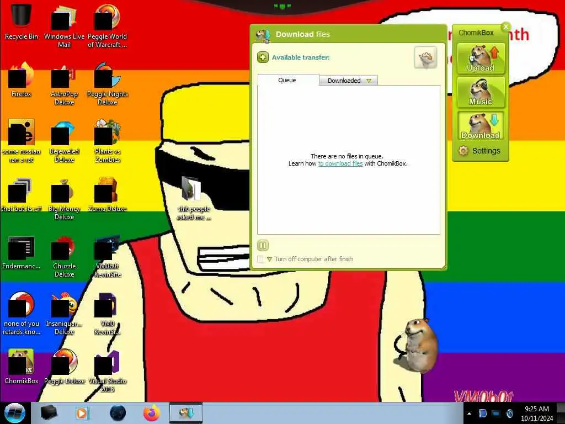Expand the Turn off computer options arrow
This screenshot has height=424, width=565.
269,259
